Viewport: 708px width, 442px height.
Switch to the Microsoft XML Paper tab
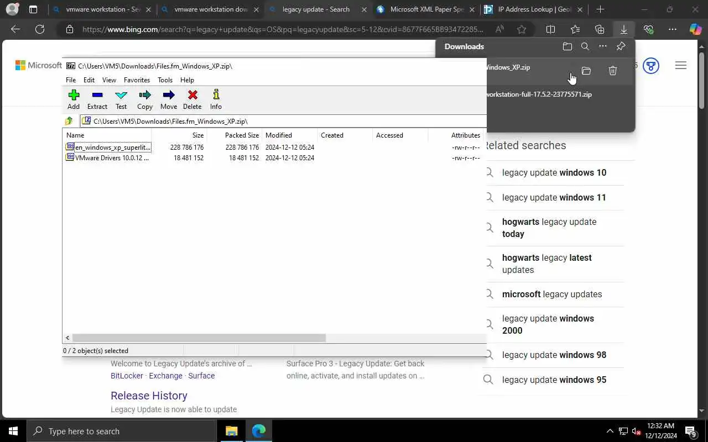coord(426,9)
